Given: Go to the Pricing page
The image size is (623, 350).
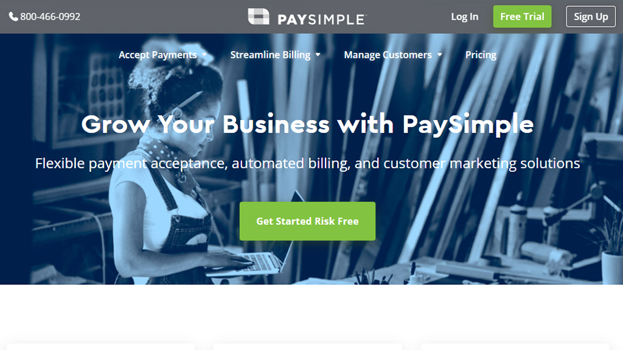Looking at the screenshot, I should click(x=481, y=55).
